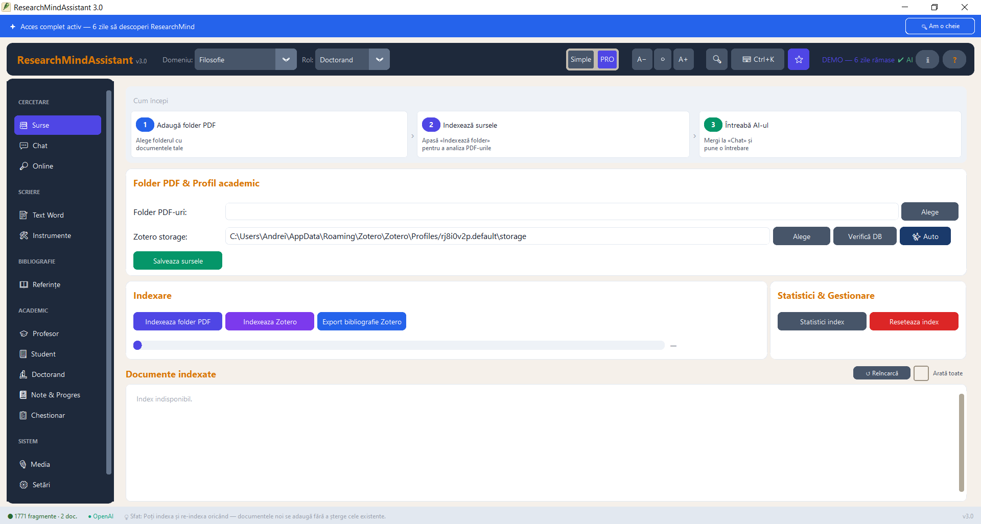Reset font size with circle button

click(663, 59)
